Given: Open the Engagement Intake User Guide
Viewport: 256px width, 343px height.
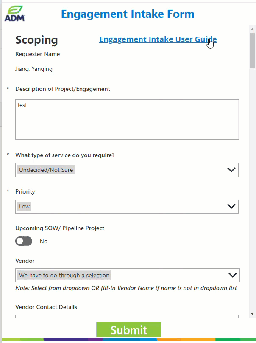Looking at the screenshot, I should pyautogui.click(x=157, y=39).
